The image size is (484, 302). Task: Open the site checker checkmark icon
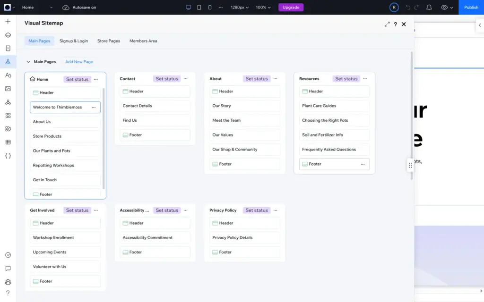click(x=8, y=255)
